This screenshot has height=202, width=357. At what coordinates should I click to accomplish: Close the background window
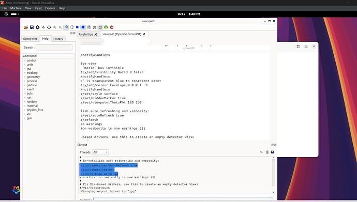314,46
